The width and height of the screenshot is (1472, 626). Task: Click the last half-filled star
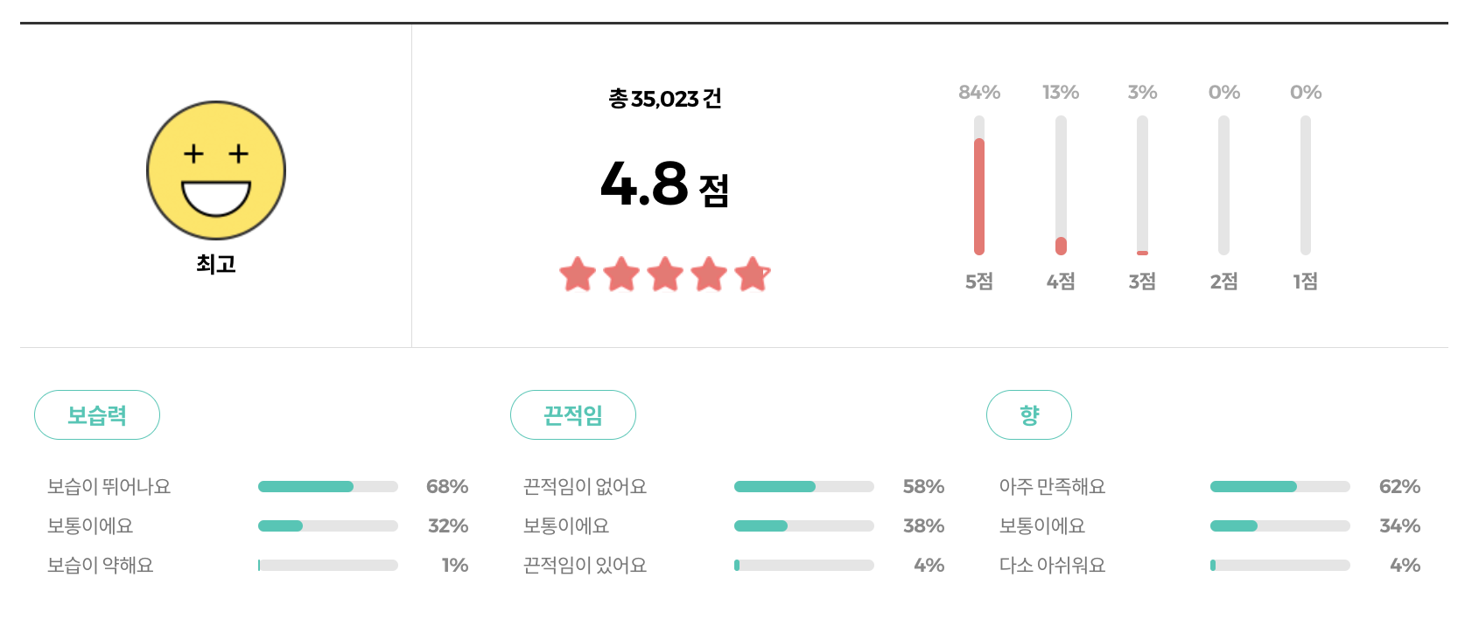click(x=750, y=275)
